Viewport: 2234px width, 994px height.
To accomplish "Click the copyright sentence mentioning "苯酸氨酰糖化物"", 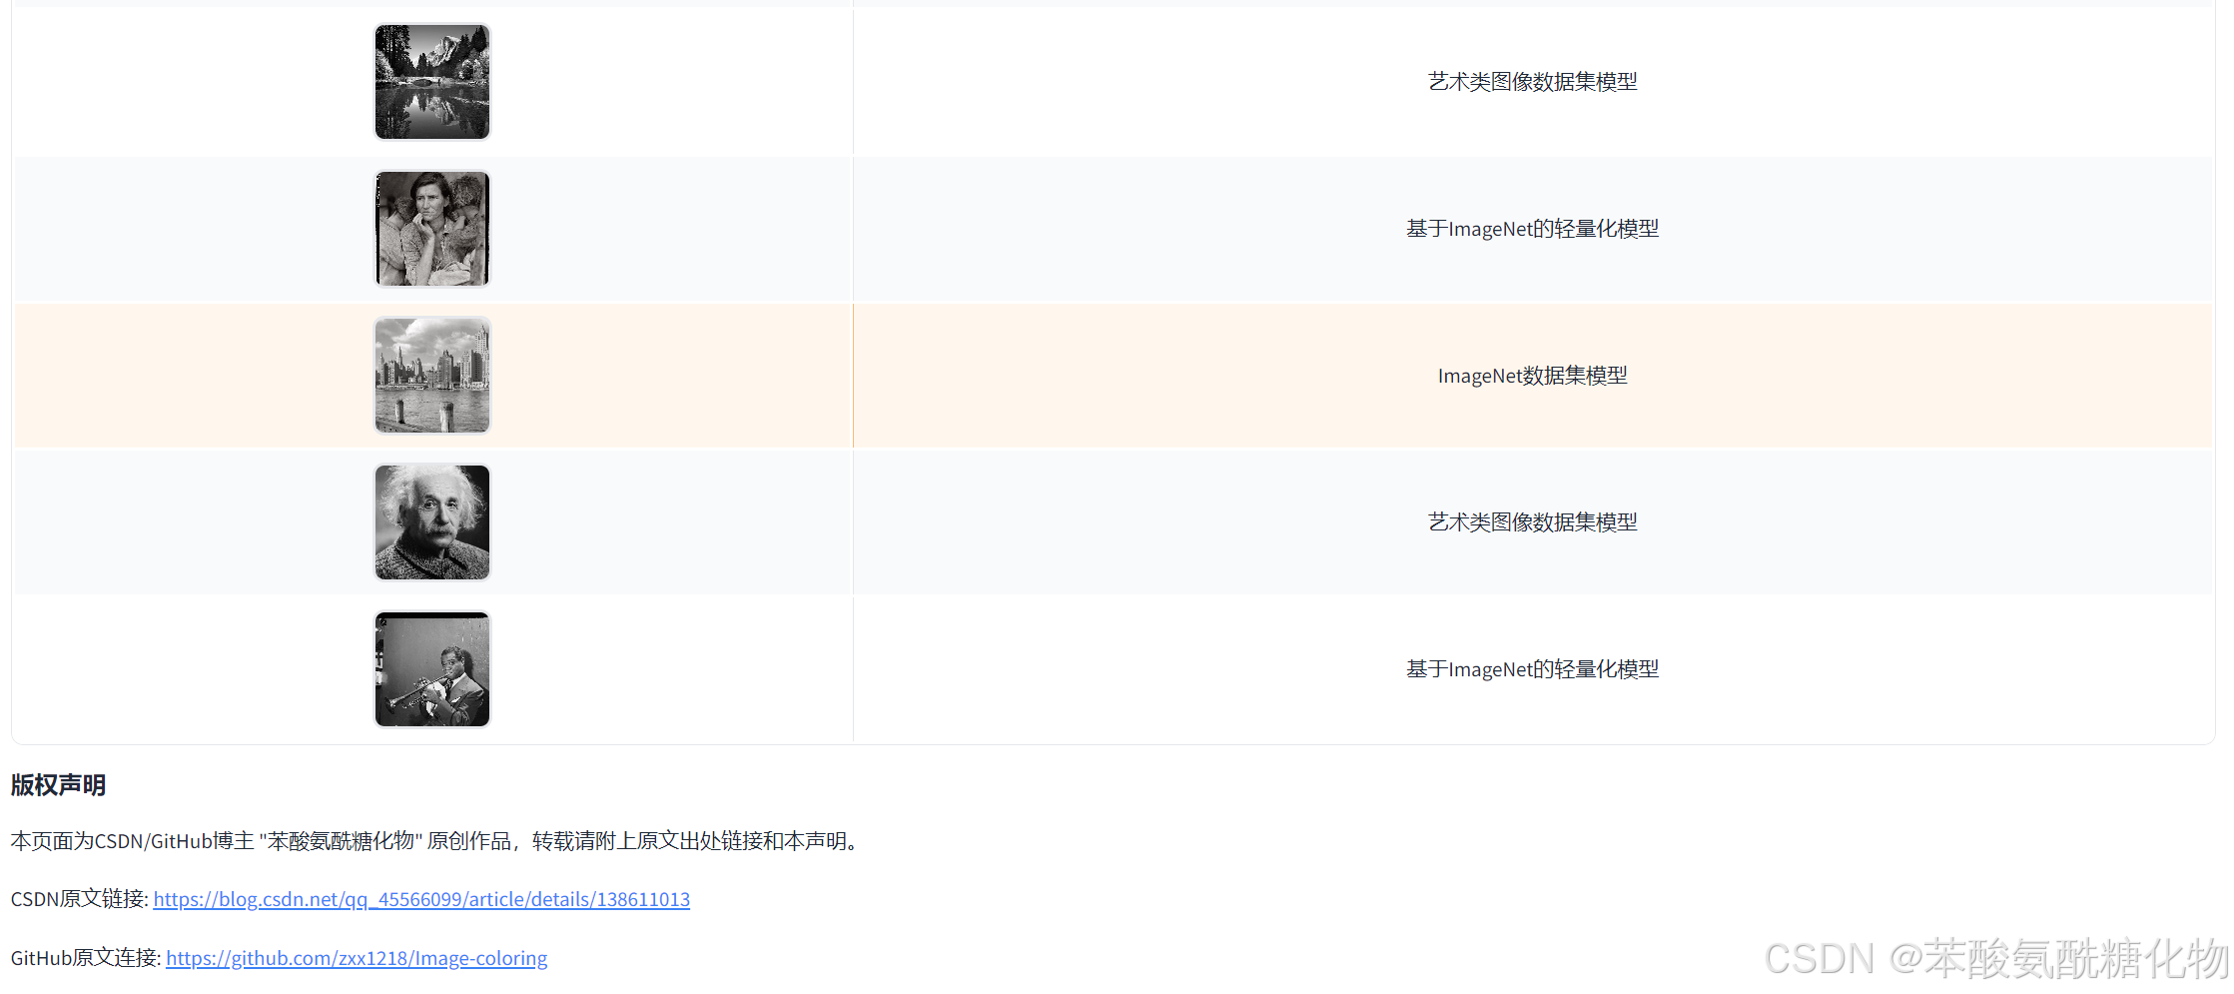I will pyautogui.click(x=437, y=841).
